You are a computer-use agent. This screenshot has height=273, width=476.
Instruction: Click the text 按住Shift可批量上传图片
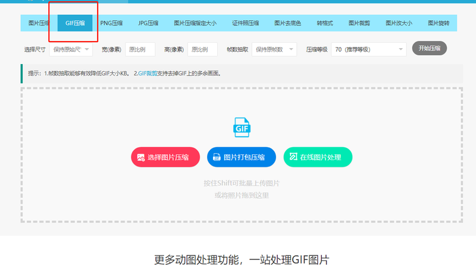[x=242, y=183]
